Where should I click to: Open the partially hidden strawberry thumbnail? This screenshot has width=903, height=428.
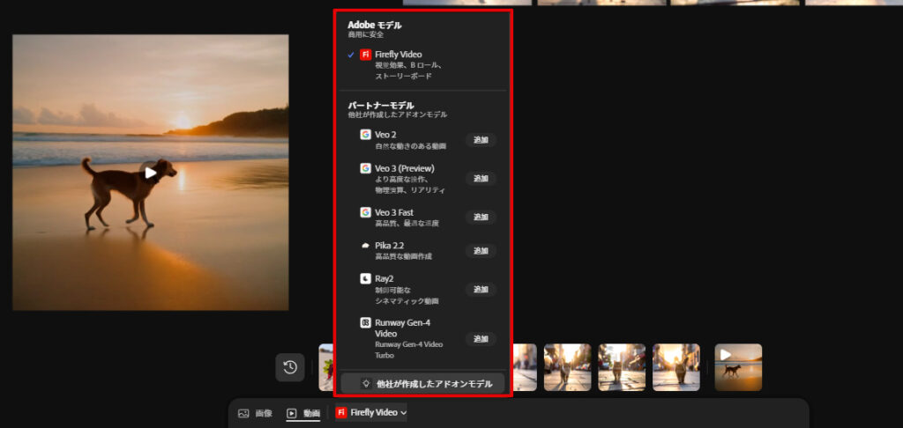(326, 367)
